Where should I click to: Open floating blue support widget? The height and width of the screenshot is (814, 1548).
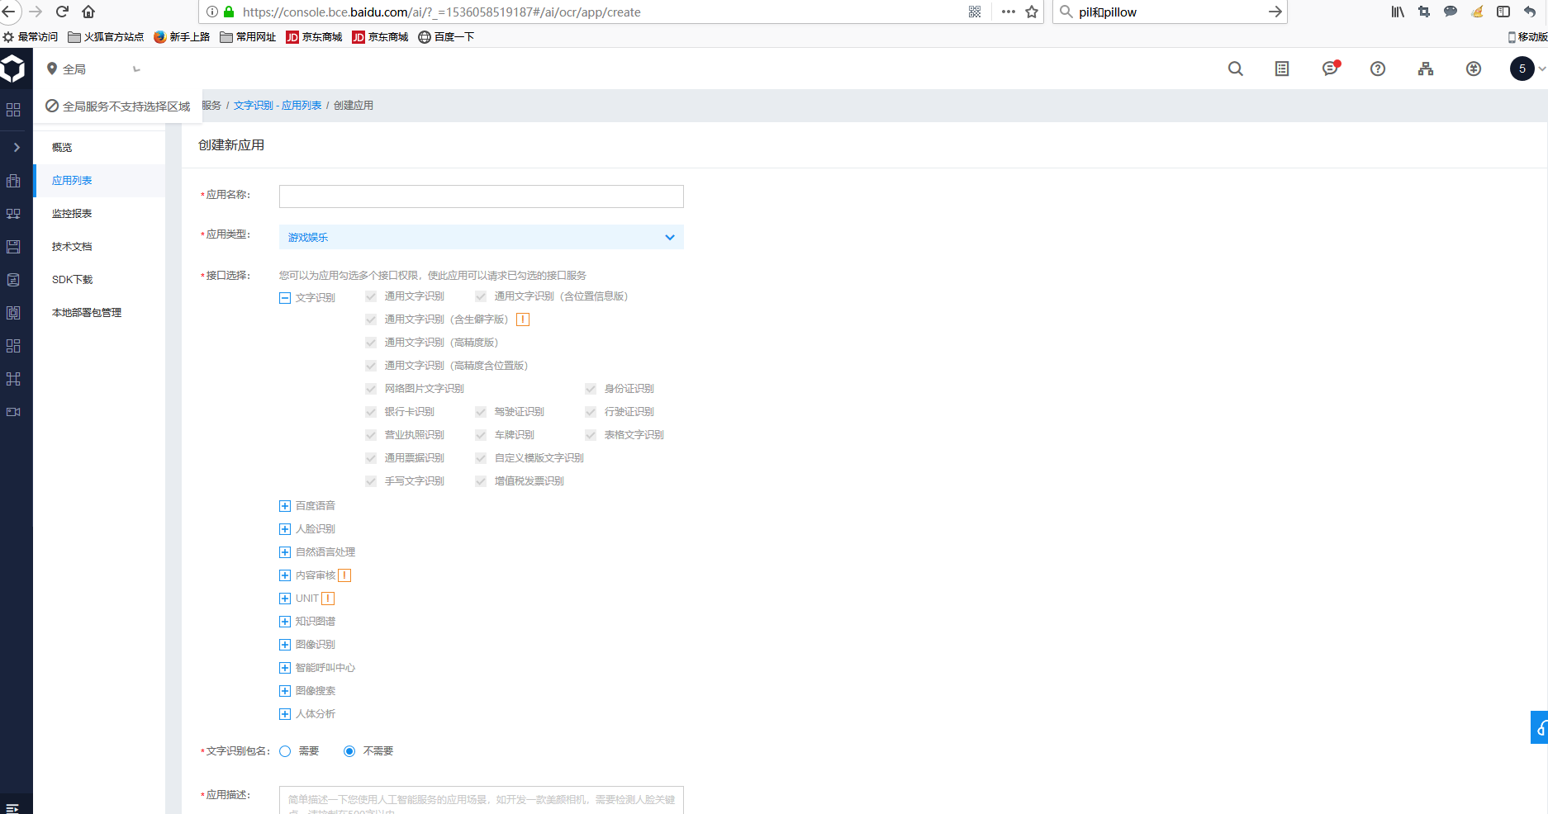1540,727
